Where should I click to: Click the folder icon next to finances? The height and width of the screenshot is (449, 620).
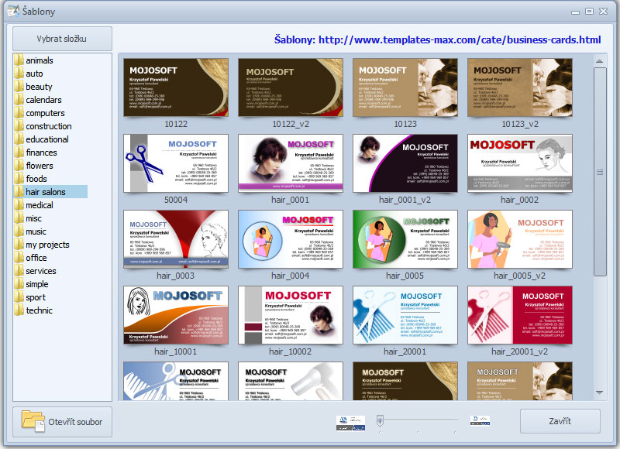(19, 153)
